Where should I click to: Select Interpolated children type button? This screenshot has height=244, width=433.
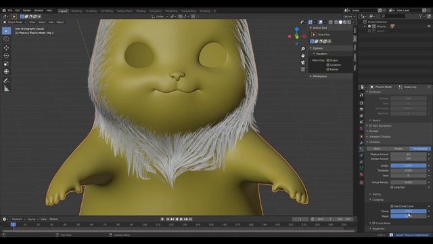420,149
